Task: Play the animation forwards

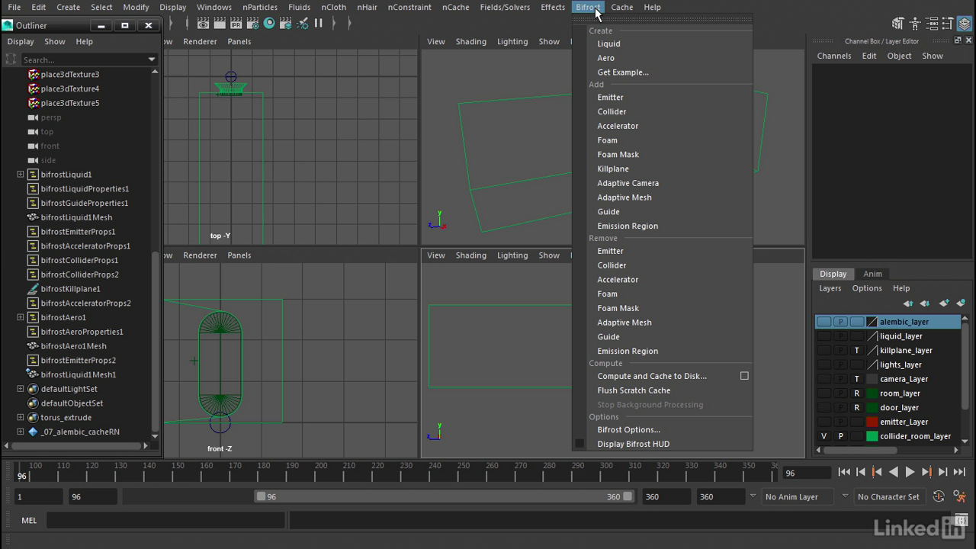Action: [910, 472]
